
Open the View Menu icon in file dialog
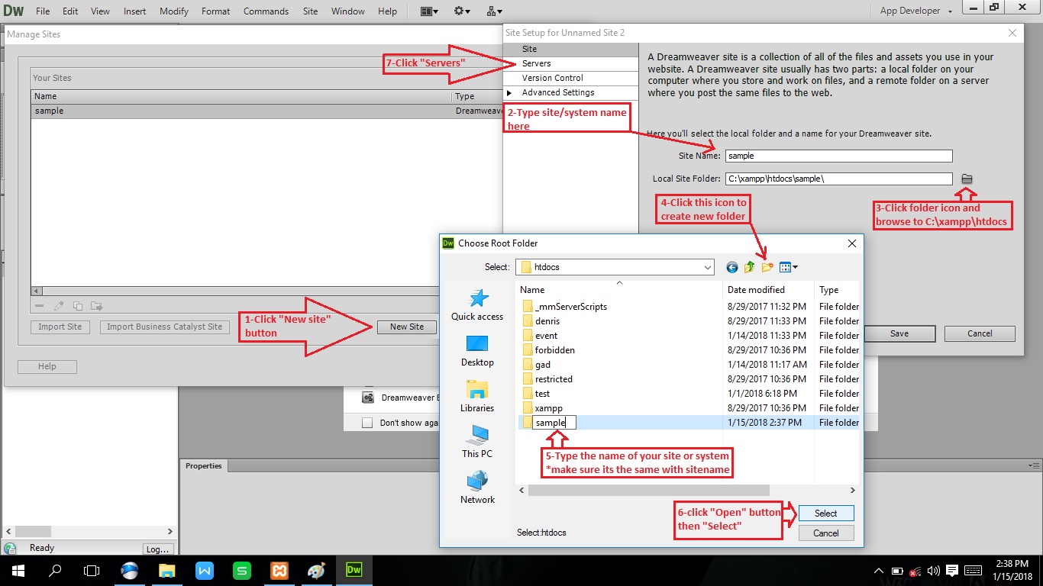(789, 267)
